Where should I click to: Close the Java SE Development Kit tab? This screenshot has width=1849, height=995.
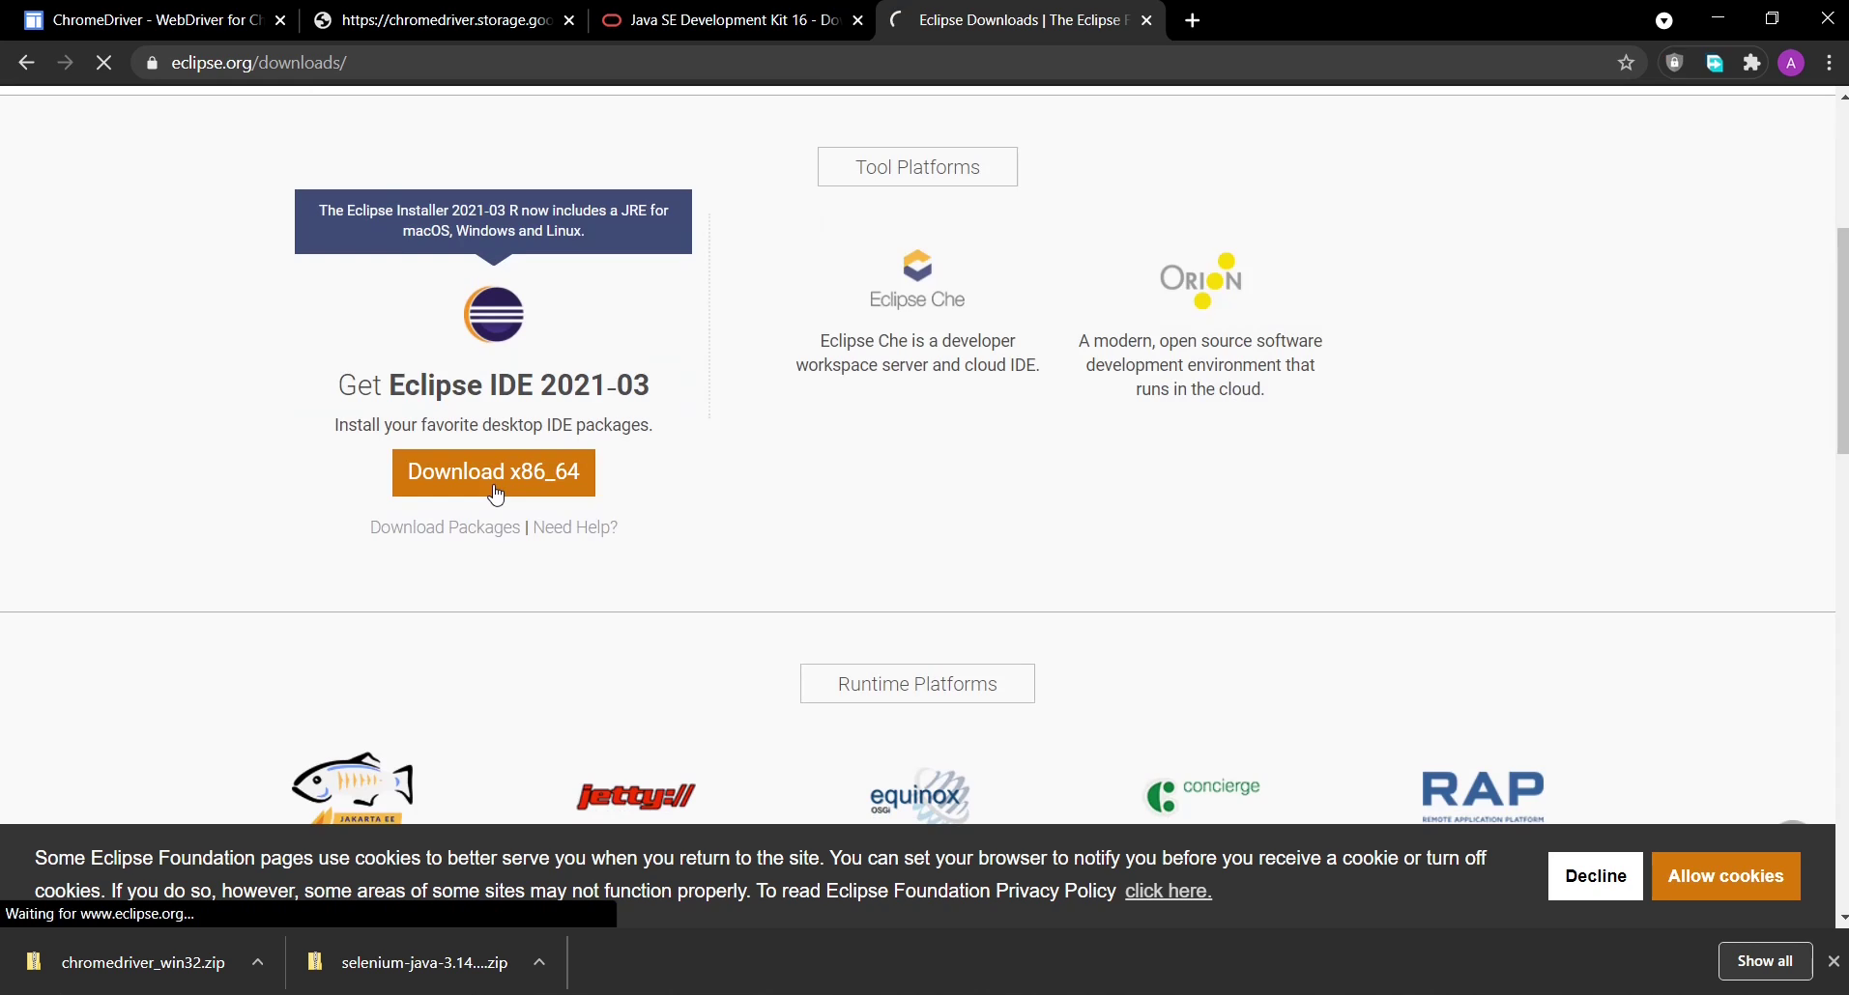(x=857, y=20)
